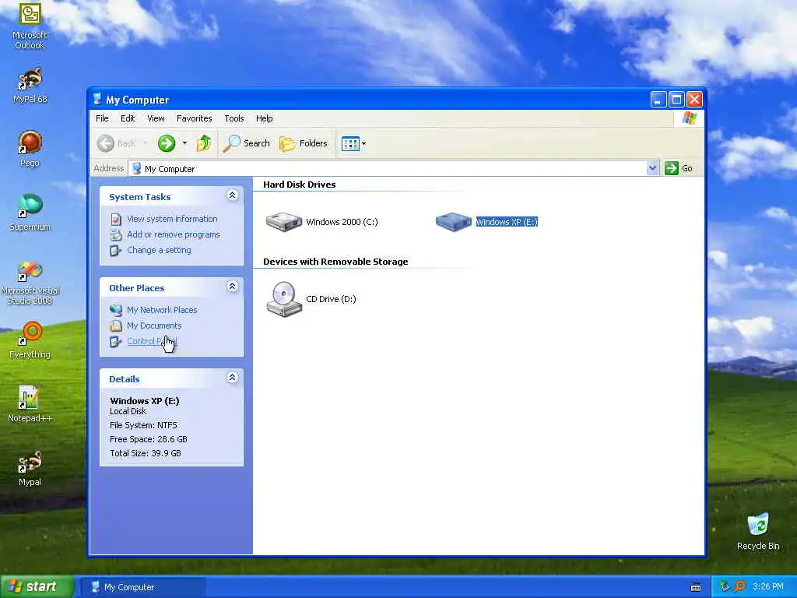
Task: Click the taskbar clock showing 3:26 PM
Action: click(x=767, y=587)
